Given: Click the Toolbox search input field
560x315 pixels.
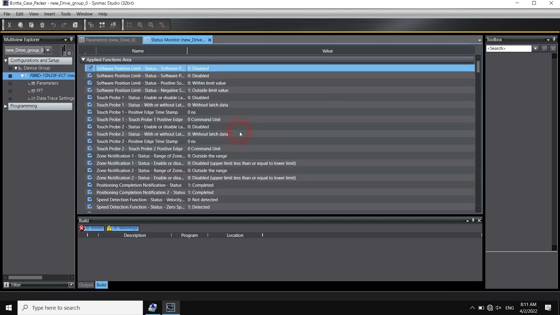Looking at the screenshot, I should (x=509, y=49).
